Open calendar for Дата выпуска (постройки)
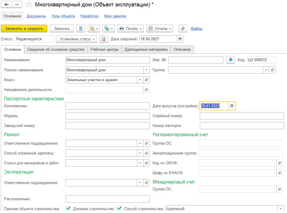The width and height of the screenshot is (287, 213). (232, 106)
